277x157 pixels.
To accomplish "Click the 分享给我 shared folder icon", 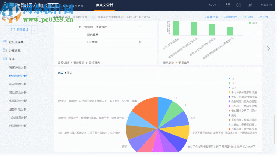I will pyautogui.click(x=5, y=51).
